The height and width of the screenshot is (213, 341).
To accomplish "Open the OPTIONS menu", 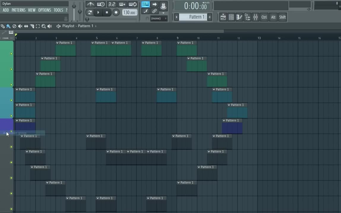I will coord(44,10).
